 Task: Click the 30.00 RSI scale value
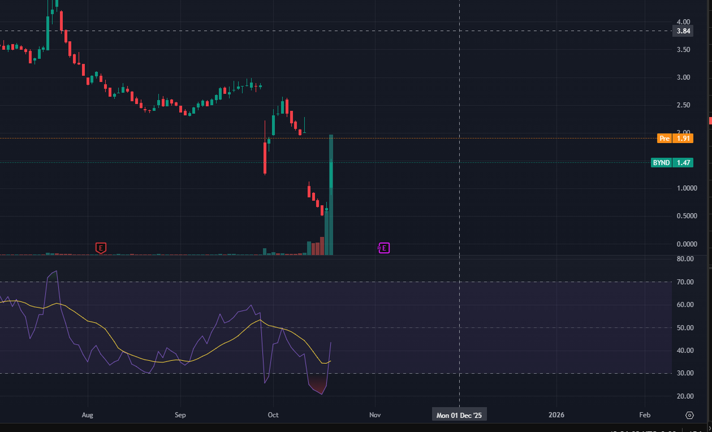click(x=685, y=373)
